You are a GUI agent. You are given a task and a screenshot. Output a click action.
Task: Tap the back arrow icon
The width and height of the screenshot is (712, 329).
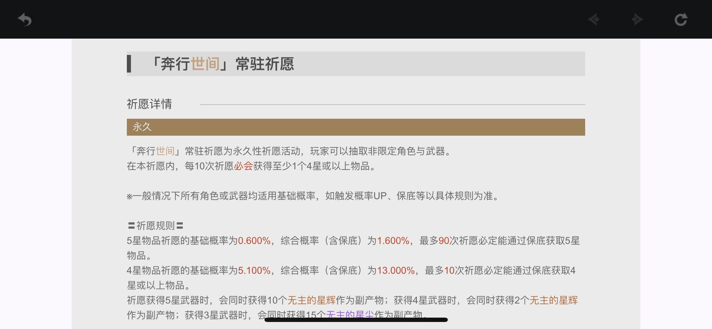[25, 19]
